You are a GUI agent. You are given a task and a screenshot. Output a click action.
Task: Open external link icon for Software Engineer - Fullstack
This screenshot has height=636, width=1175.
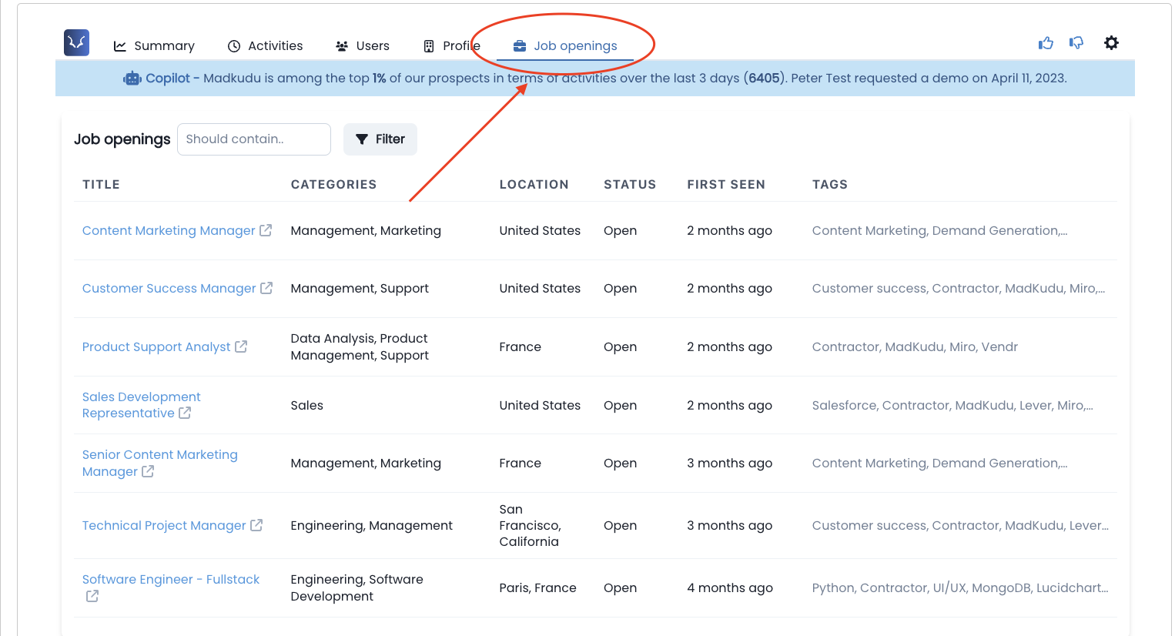(x=92, y=596)
